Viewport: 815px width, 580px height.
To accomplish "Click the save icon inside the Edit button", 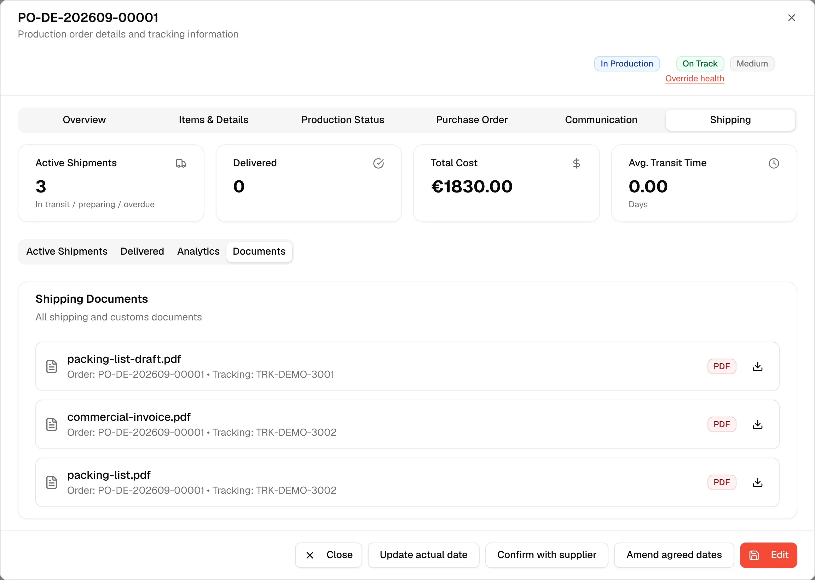I will click(754, 555).
